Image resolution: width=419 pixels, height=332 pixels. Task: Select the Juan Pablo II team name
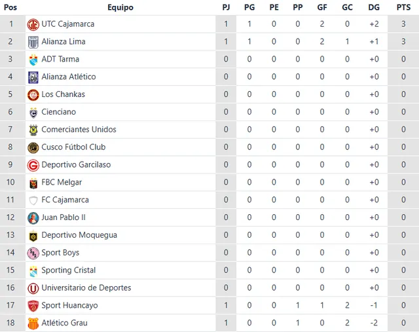[x=64, y=217]
